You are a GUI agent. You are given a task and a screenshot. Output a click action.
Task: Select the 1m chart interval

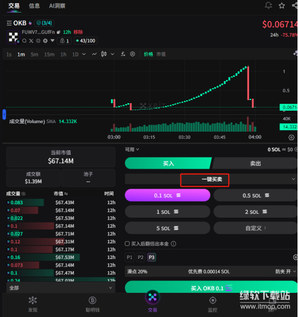click(21, 54)
